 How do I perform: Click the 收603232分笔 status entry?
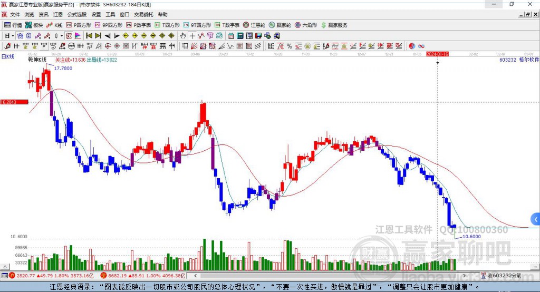click(501, 276)
